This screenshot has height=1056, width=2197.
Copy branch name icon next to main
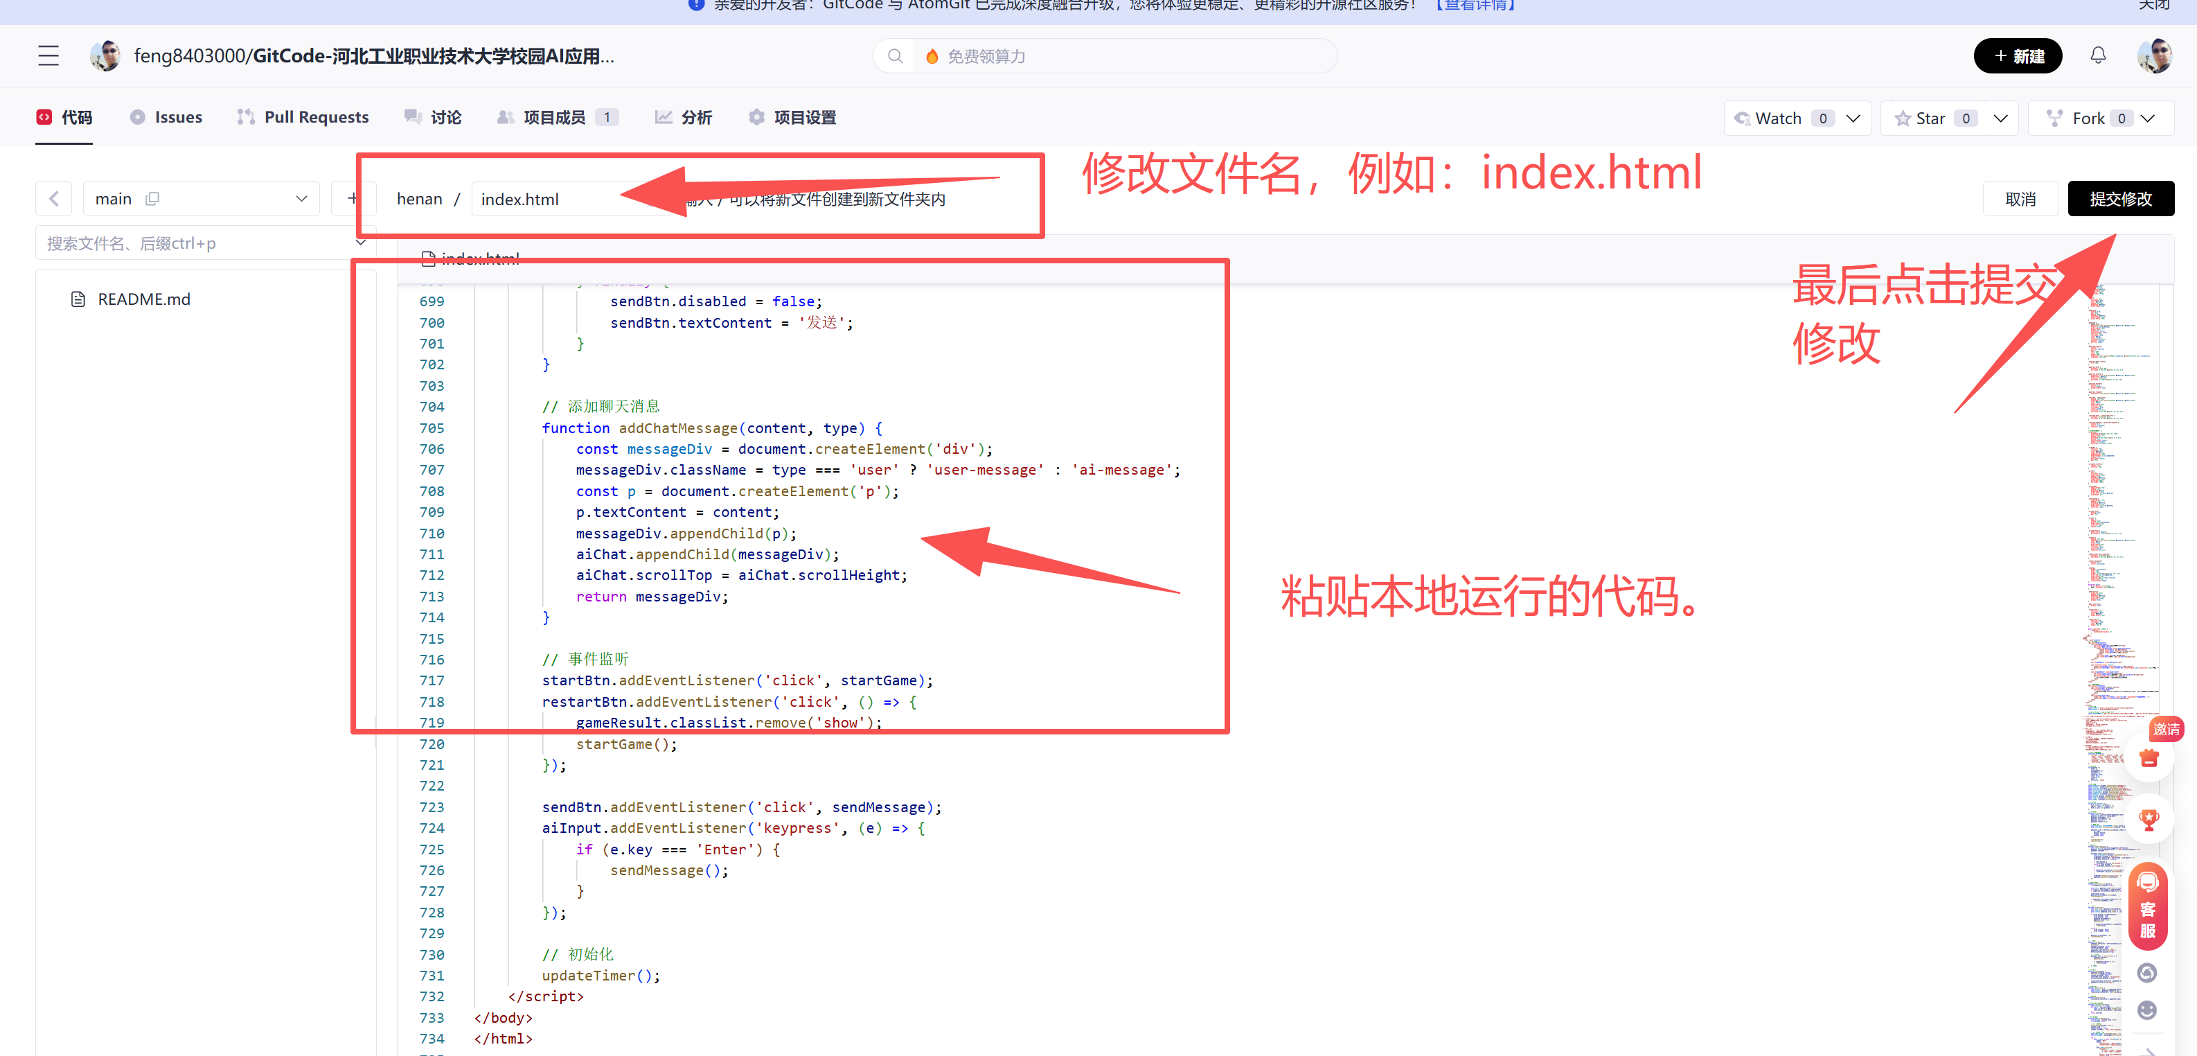(x=152, y=199)
